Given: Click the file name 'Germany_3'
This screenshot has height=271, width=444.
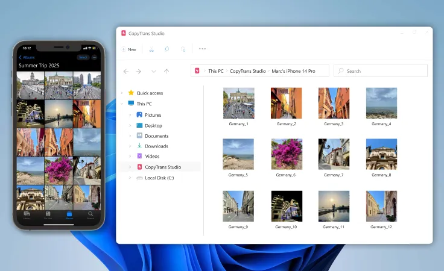Looking at the screenshot, I should click(334, 124).
